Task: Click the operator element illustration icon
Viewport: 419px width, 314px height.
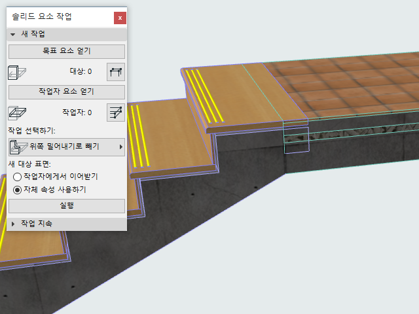Action: click(17, 113)
